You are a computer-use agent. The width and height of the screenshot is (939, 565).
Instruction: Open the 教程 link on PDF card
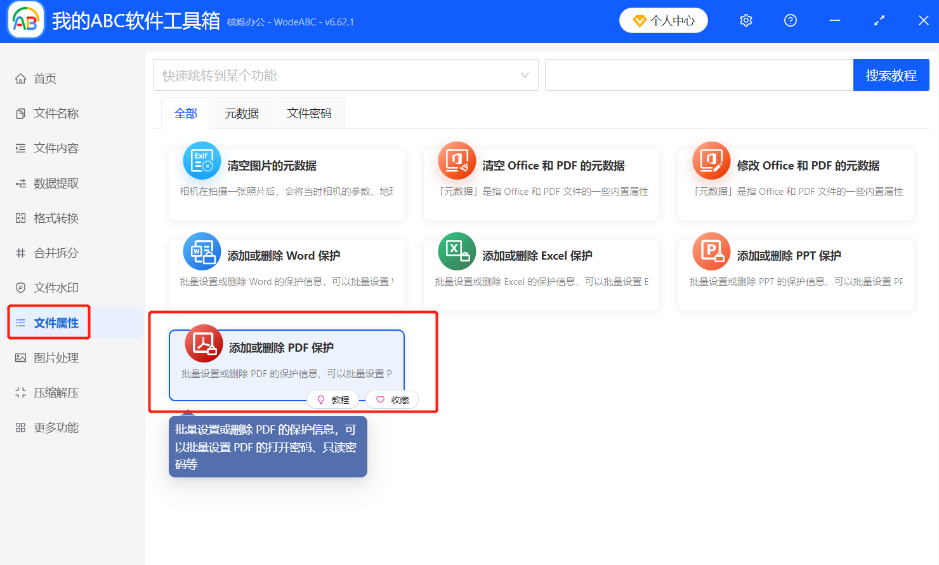pos(332,399)
